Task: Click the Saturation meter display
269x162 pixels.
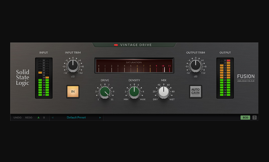Action: 134,66
